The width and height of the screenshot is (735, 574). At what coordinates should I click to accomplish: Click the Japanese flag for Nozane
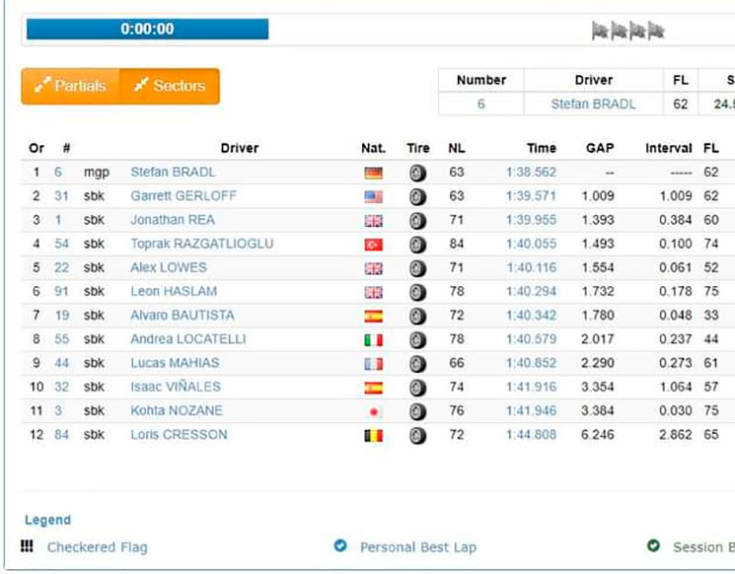tap(373, 412)
